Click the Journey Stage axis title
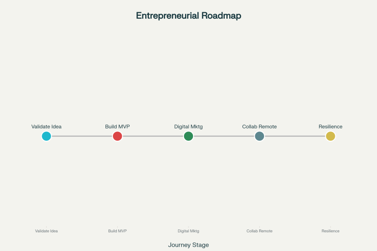Viewport: 377px width, 251px height. [188, 245]
